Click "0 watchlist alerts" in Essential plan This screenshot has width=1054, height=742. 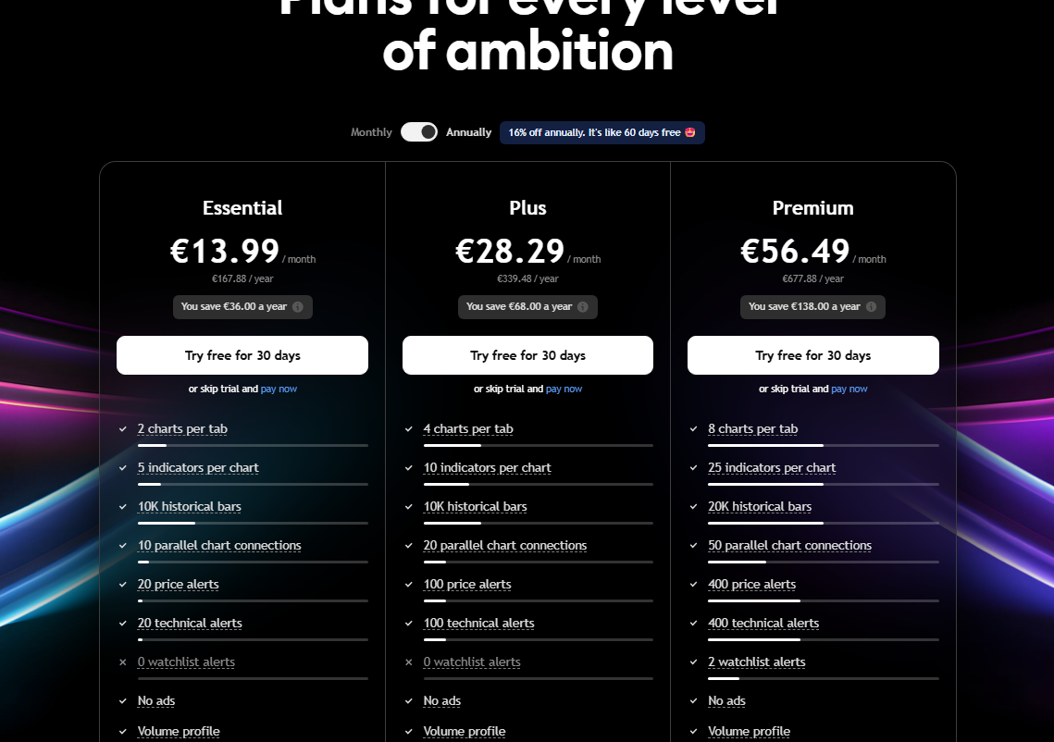(186, 662)
